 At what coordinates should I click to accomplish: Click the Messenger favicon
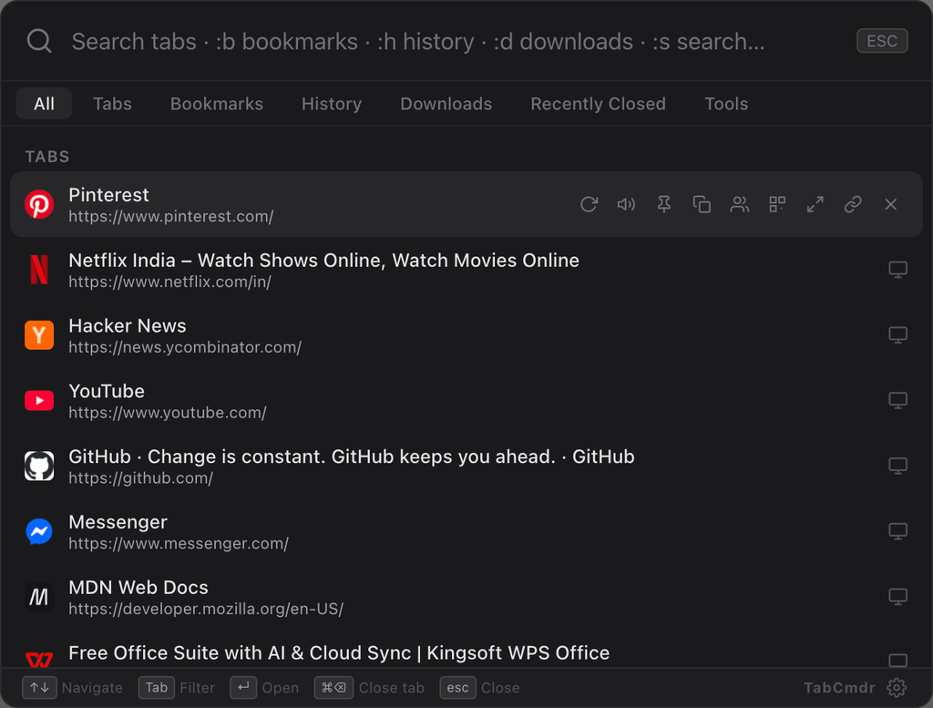point(39,532)
